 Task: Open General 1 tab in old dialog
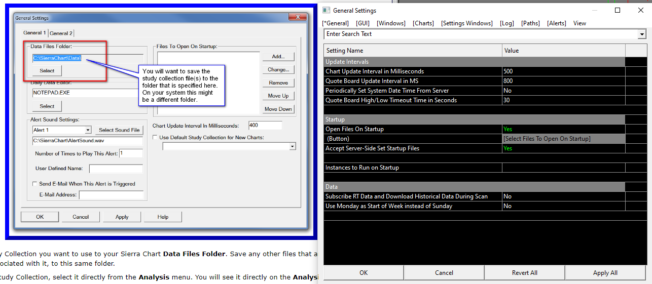34,33
